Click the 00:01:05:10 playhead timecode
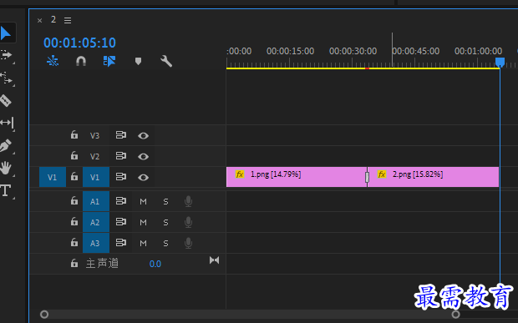 pyautogui.click(x=79, y=43)
